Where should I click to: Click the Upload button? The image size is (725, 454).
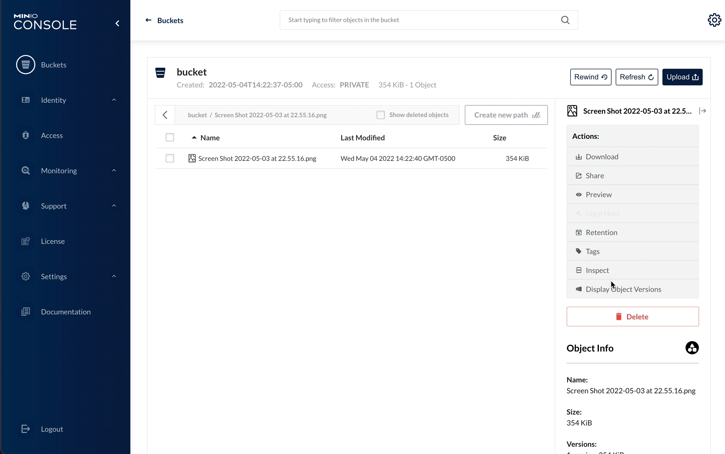pyautogui.click(x=682, y=77)
